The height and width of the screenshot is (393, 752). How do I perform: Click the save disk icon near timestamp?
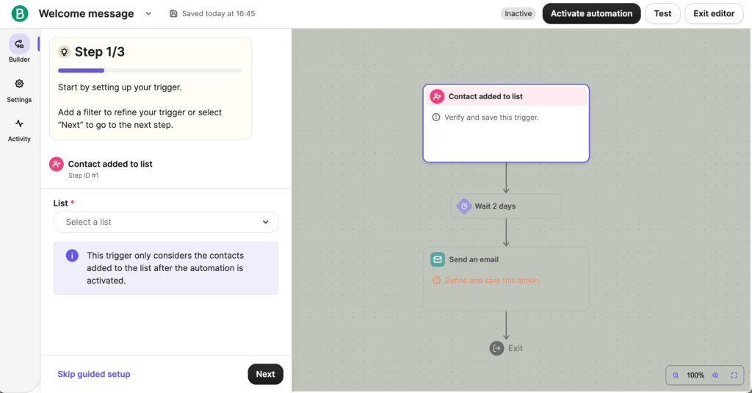(x=173, y=13)
